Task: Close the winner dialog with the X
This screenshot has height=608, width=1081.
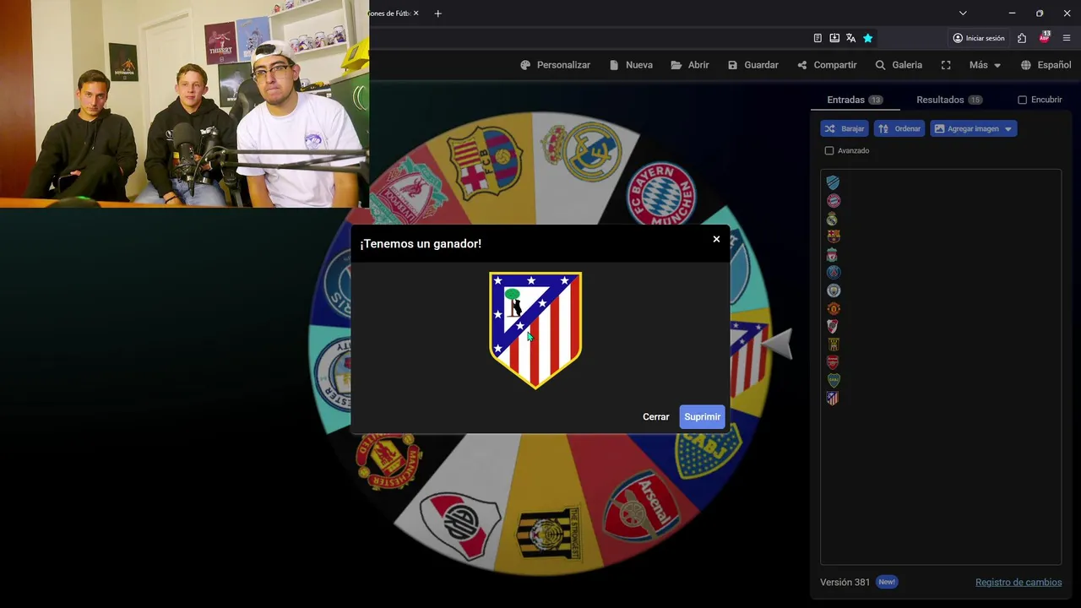Action: point(716,239)
